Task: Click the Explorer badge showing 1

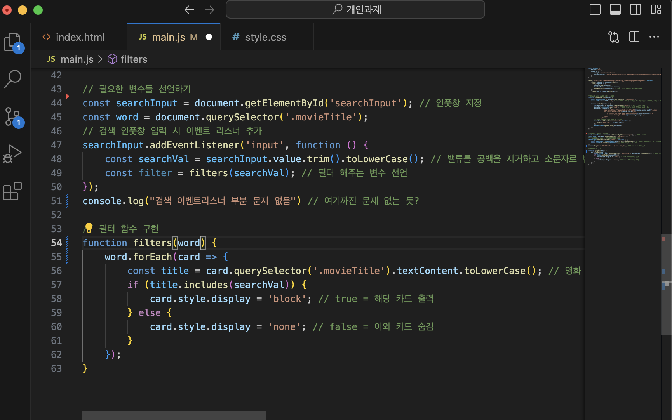Action: point(18,48)
